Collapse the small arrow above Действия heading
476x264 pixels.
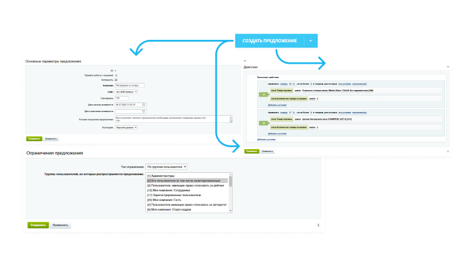tap(245, 61)
